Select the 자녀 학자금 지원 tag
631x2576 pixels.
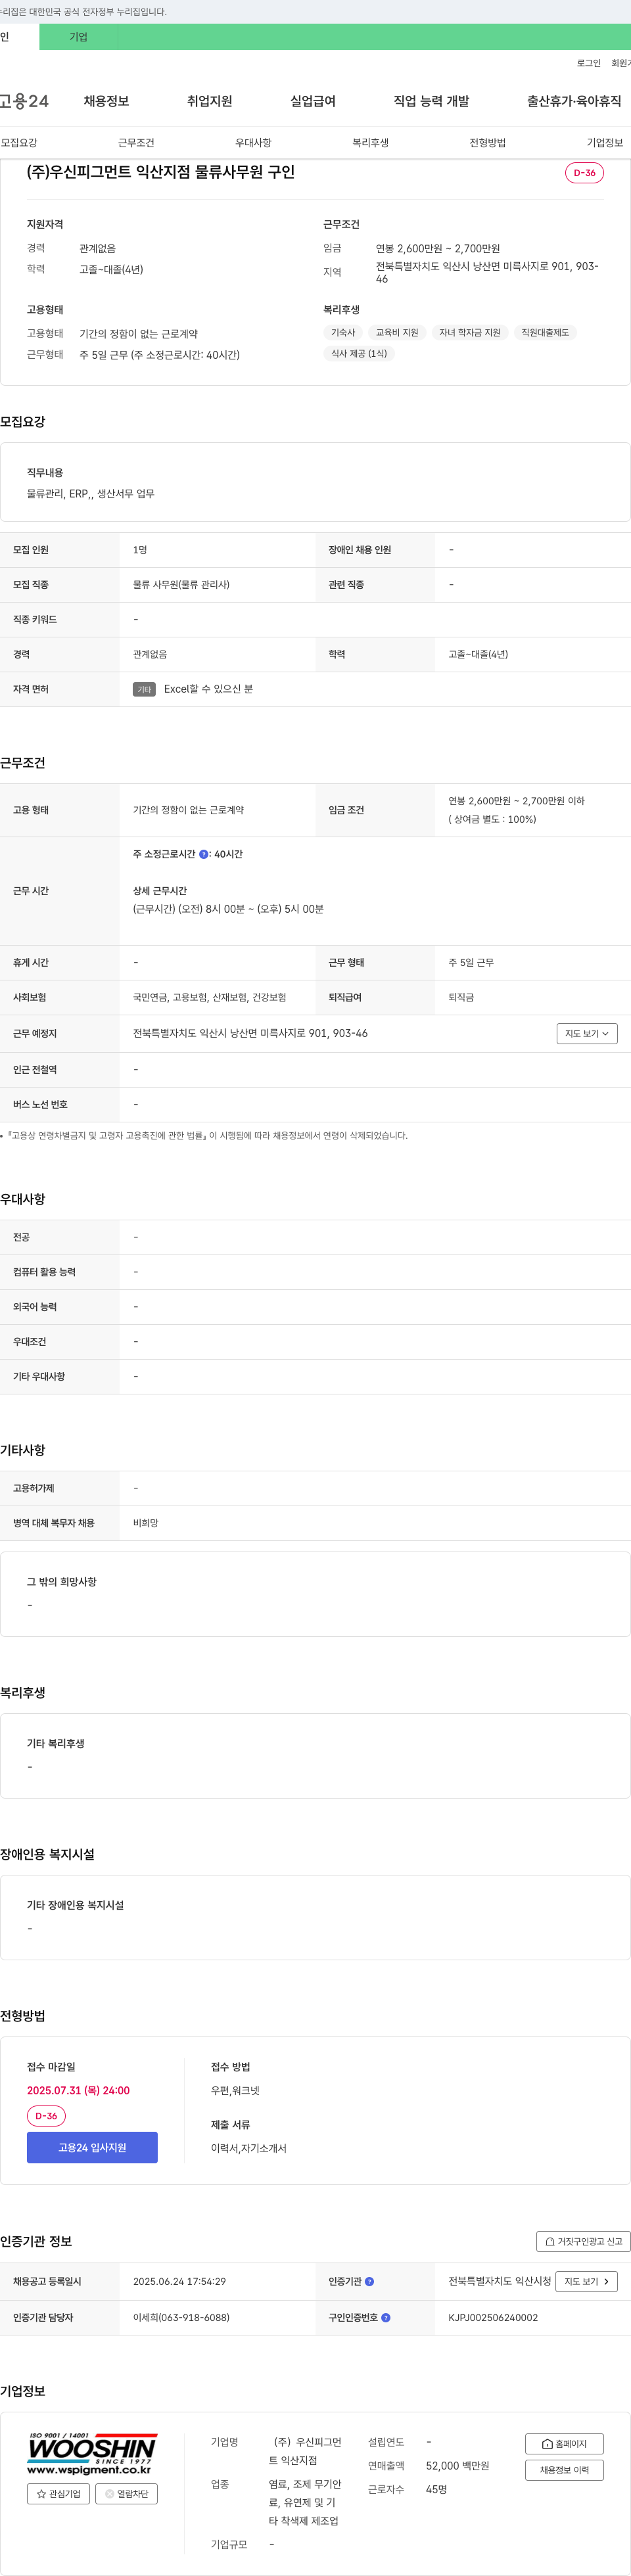click(470, 333)
